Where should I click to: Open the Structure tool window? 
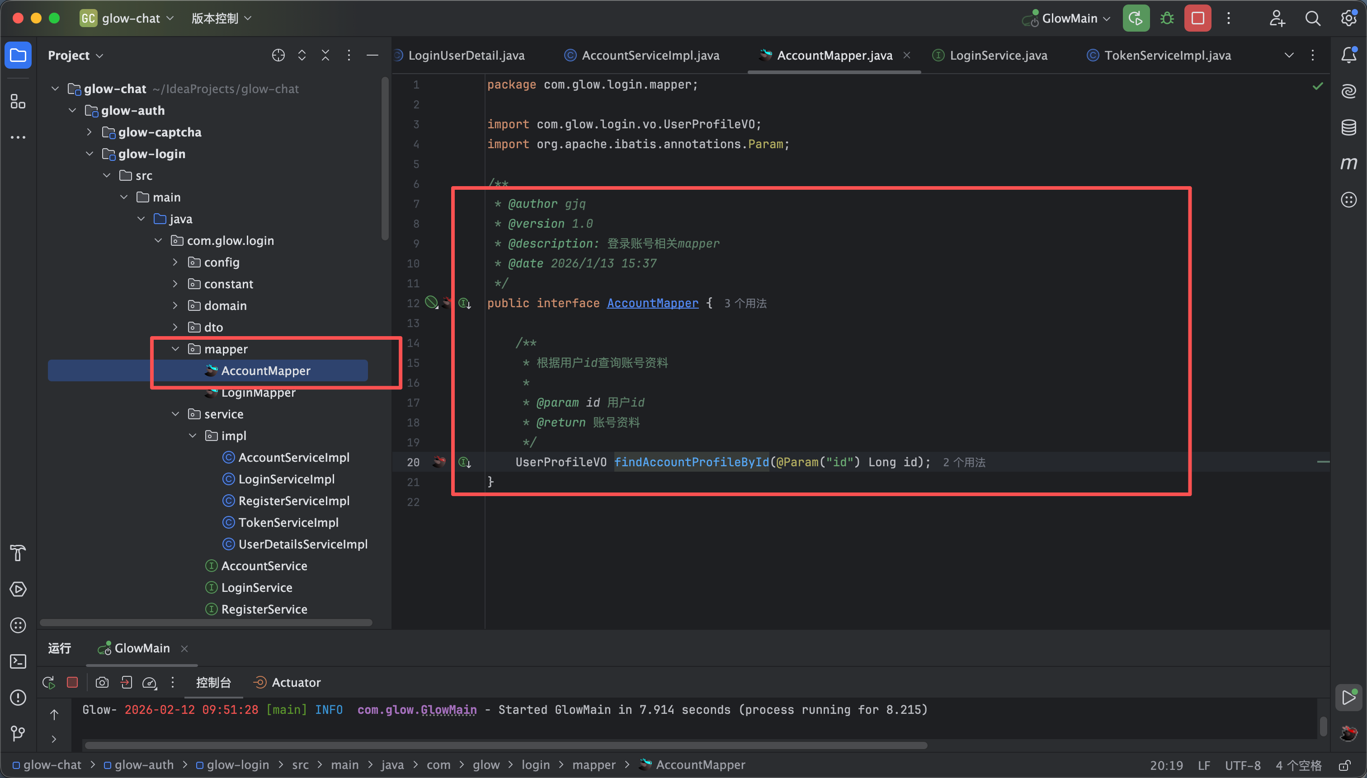[18, 102]
